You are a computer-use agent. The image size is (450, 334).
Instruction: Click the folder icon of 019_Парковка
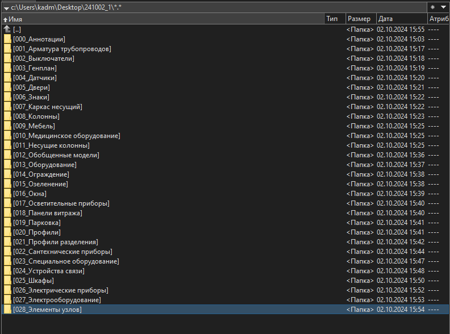7,223
